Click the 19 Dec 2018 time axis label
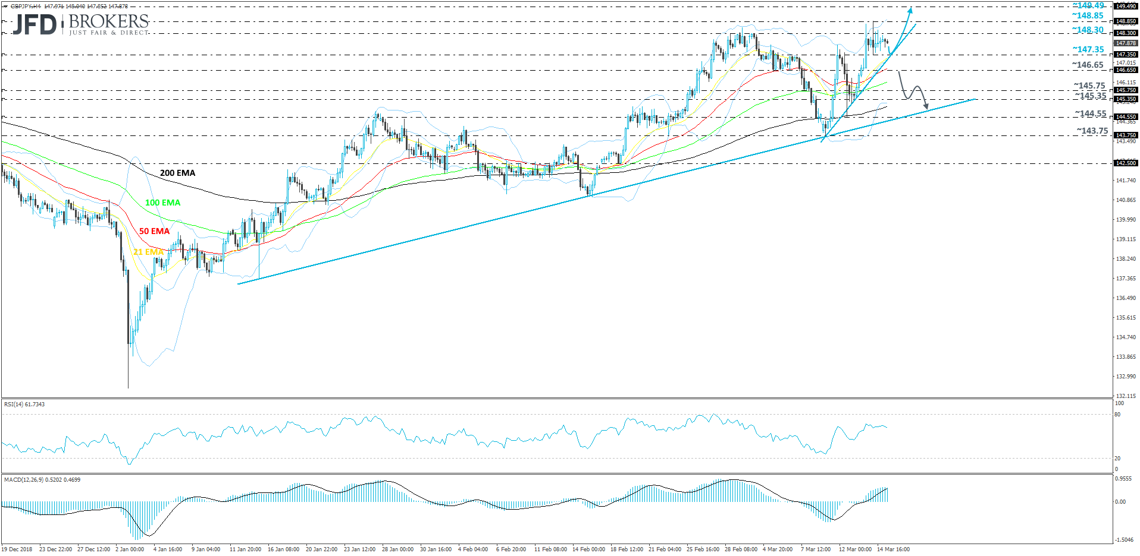 [x=18, y=550]
